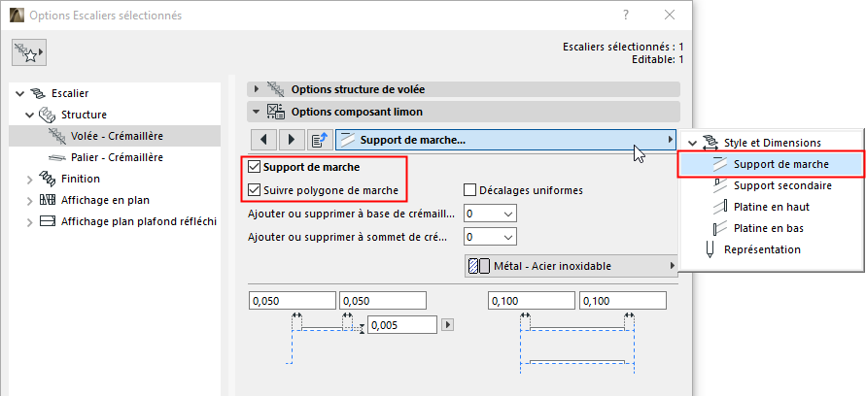This screenshot has width=866, height=396.
Task: Open Métal - Acier inoxydable material button
Action: 572,266
